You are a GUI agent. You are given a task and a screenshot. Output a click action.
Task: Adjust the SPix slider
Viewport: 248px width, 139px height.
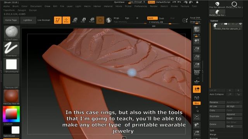(x=196, y=35)
